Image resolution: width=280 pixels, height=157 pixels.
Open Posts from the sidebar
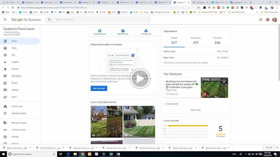[x=14, y=48]
